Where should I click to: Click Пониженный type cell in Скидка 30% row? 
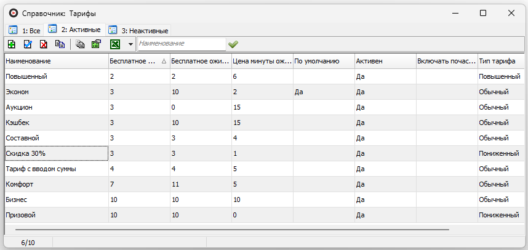501,154
